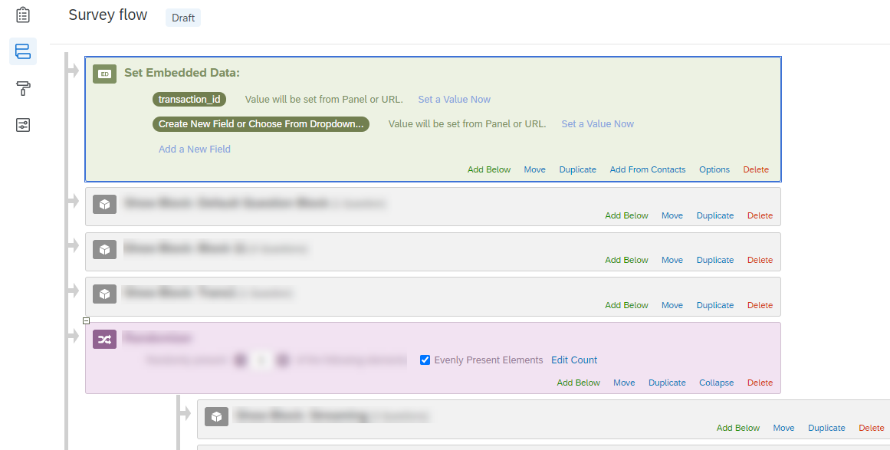Screen dimensions: 890x450
Task: Click the cube icon on the first block
Action: pos(104,204)
